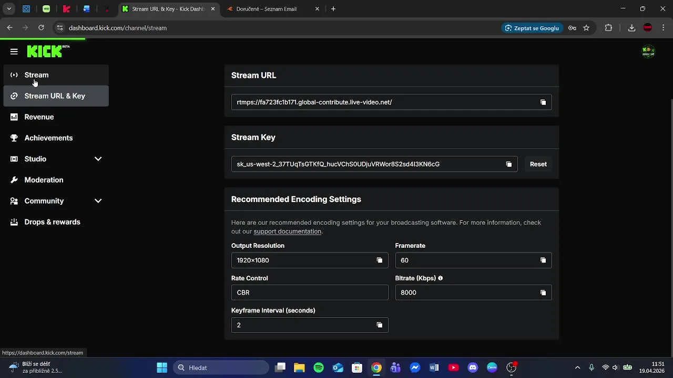Click the Stream Key text field
673x378 pixels.
368,164
